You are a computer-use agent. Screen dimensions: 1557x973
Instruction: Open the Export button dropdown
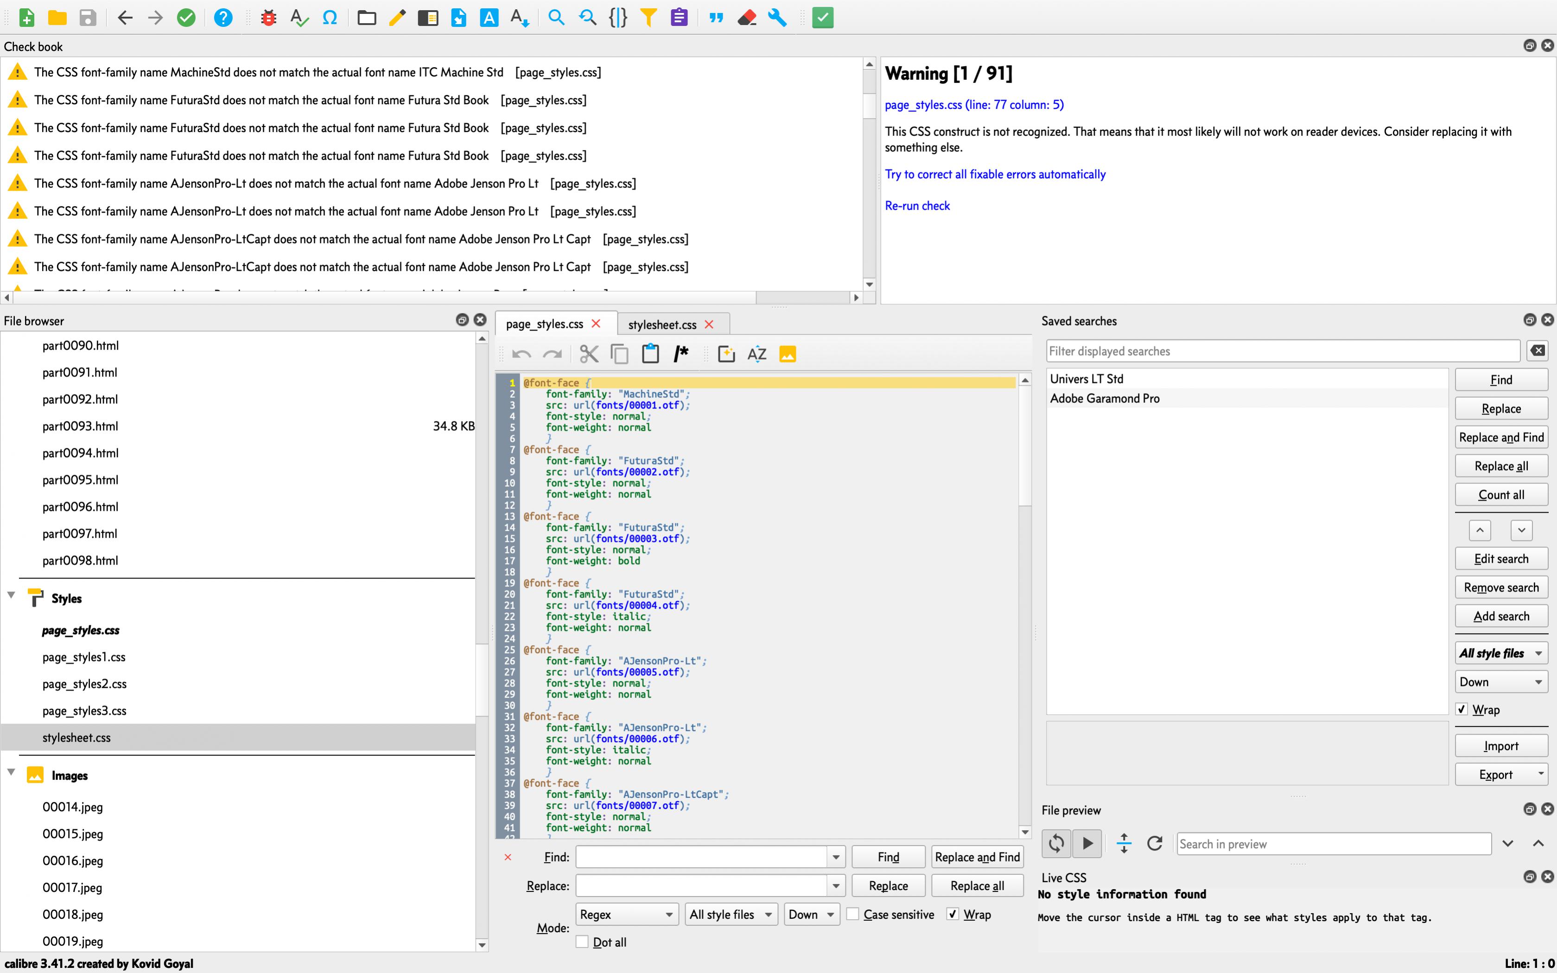pyautogui.click(x=1541, y=774)
